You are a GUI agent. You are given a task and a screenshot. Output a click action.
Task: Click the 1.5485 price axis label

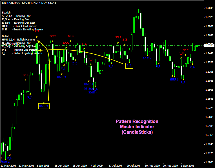[209, 126]
